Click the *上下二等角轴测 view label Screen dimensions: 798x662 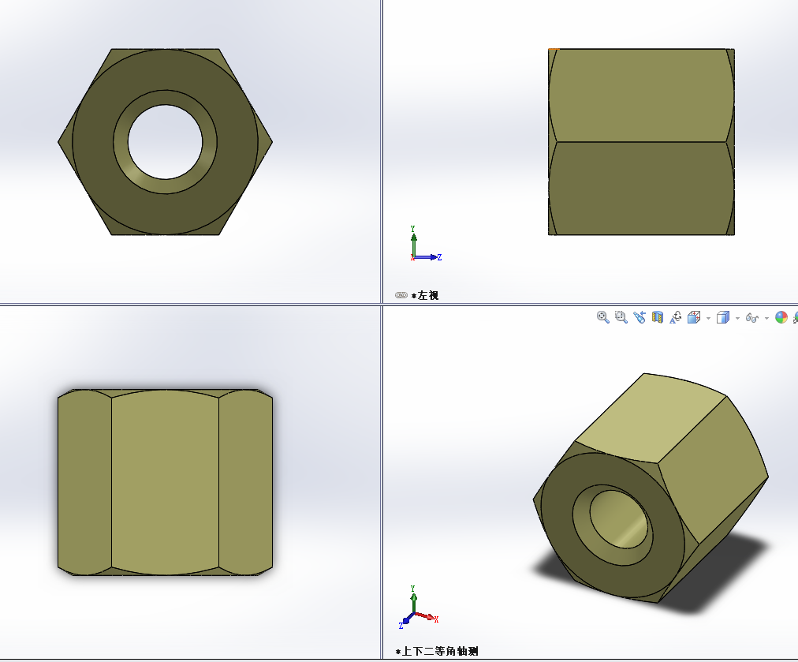coord(437,651)
